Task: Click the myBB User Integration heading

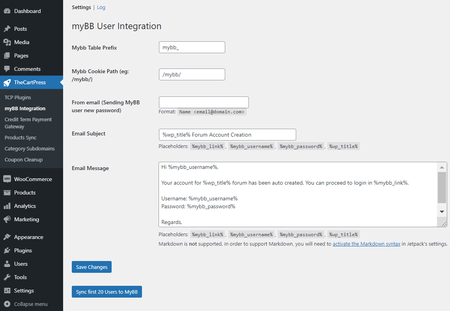Action: tap(116, 26)
